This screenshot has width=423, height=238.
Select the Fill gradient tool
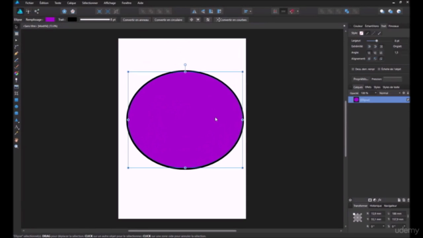[16, 73]
